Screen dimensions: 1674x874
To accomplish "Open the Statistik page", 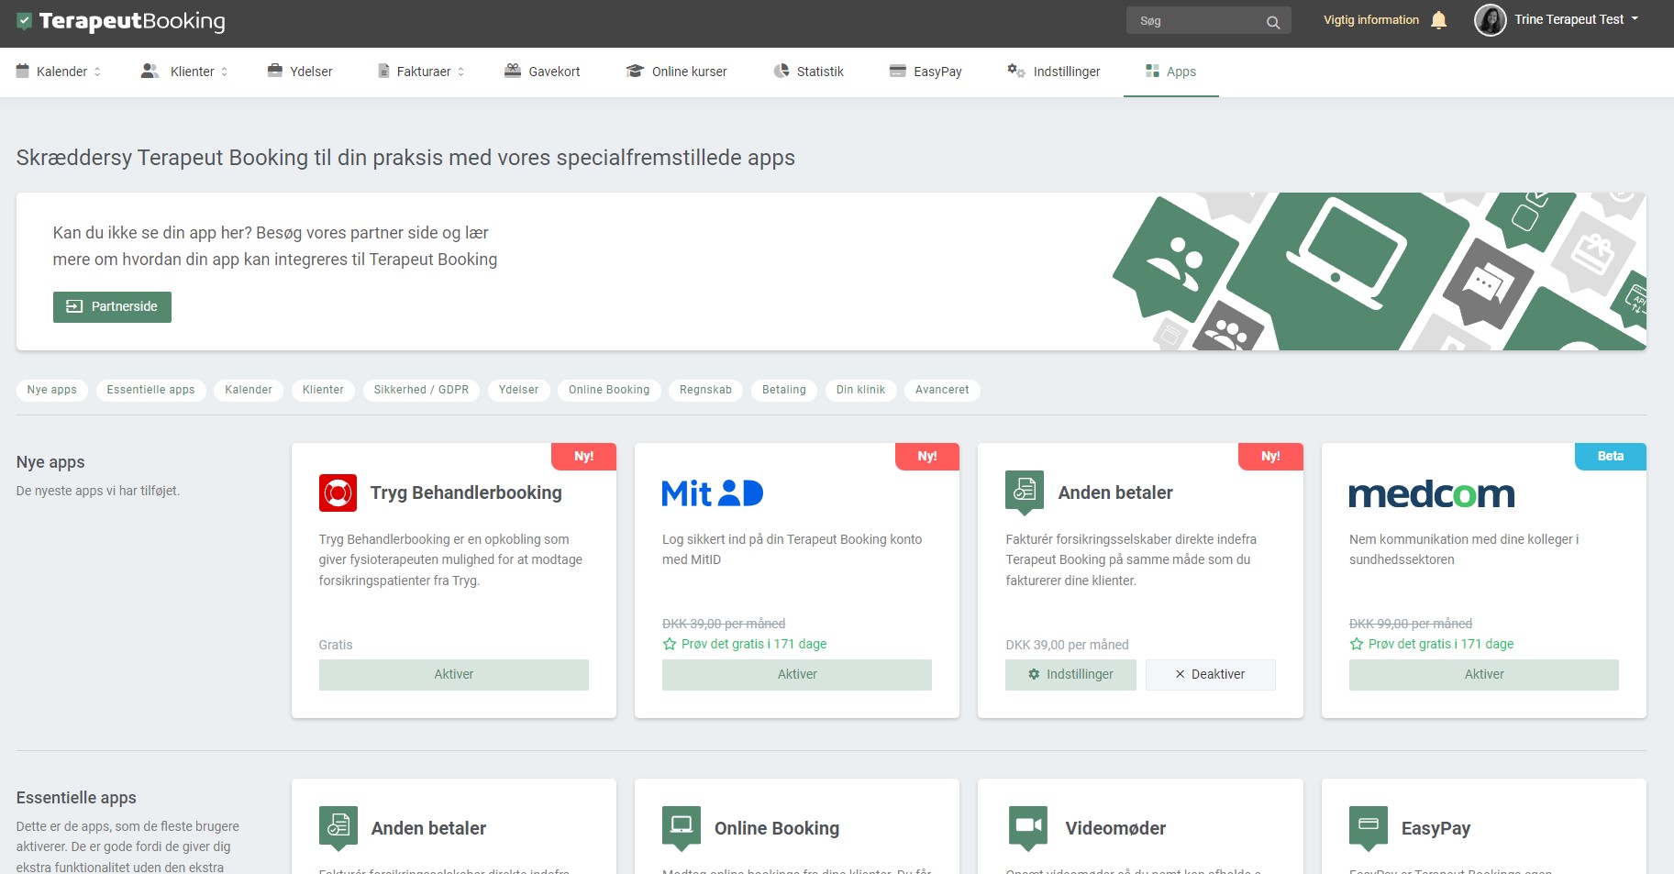I will click(808, 72).
